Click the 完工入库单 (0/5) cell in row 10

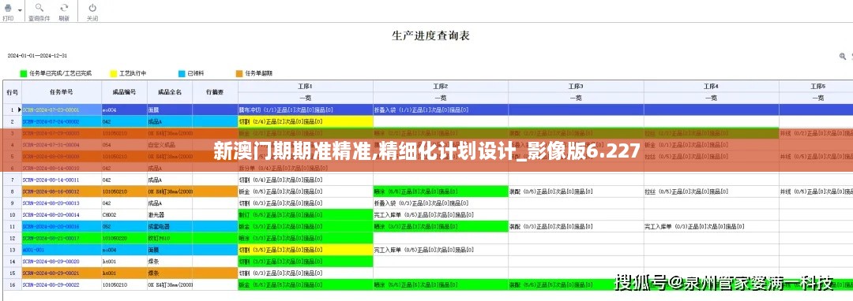[441, 215]
